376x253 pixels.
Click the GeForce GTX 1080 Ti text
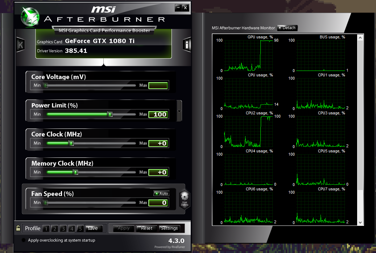click(100, 41)
